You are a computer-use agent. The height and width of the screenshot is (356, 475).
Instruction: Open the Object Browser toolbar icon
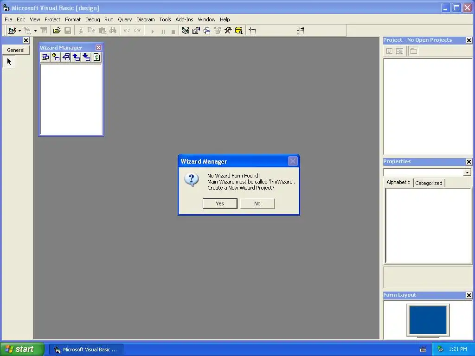[x=218, y=31]
